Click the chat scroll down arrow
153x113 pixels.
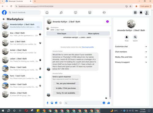click(110, 98)
